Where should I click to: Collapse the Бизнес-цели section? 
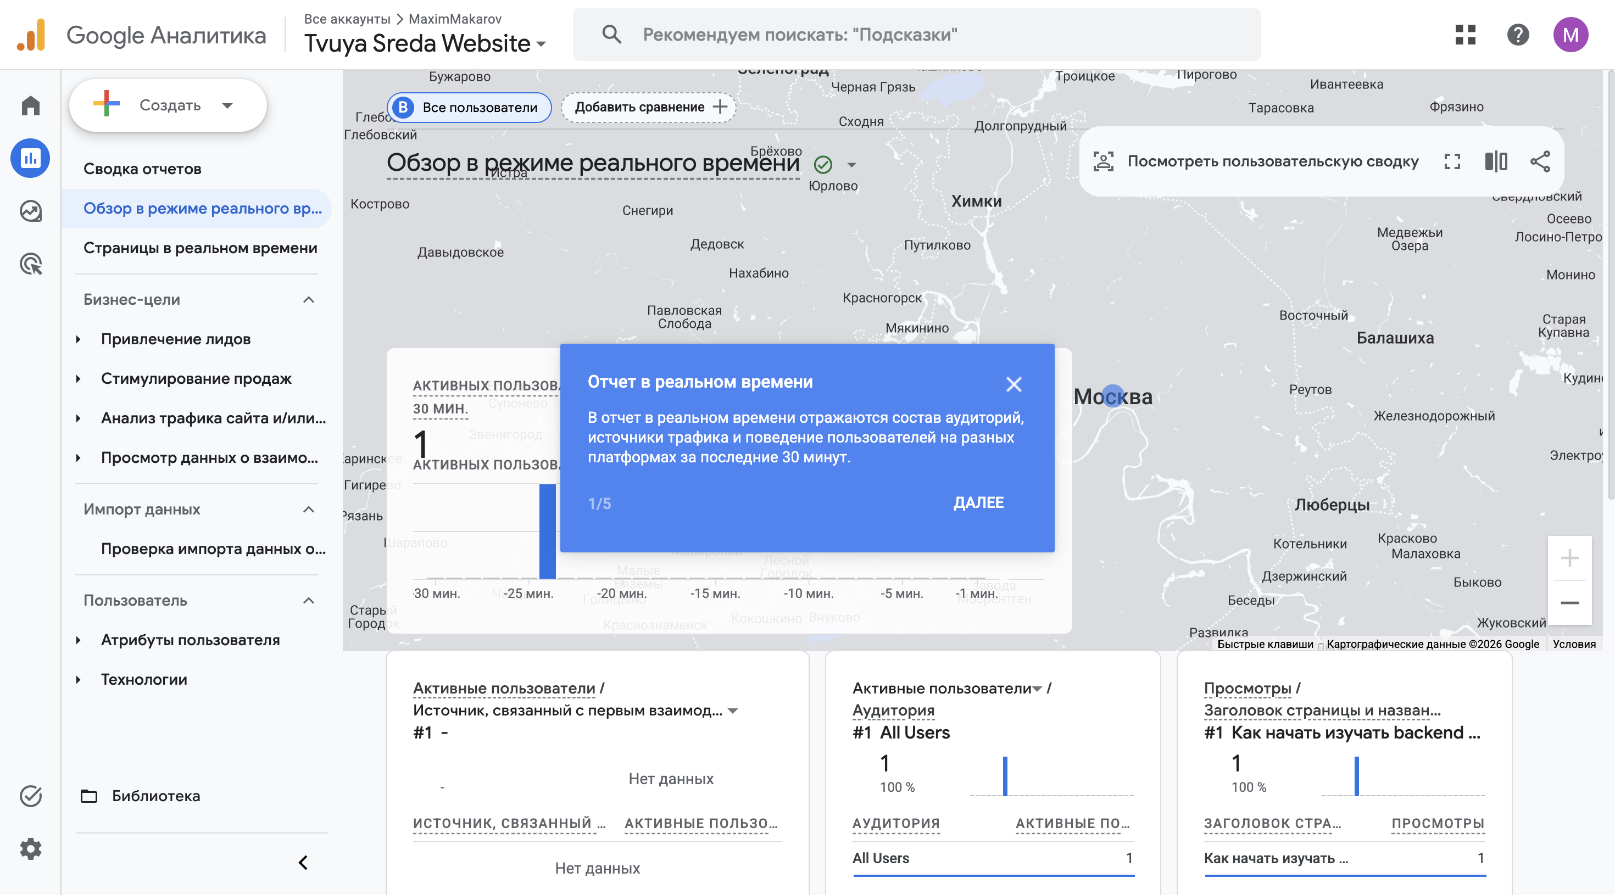309,300
